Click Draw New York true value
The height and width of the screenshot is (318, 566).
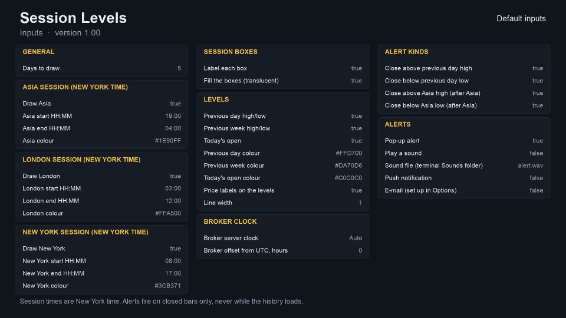point(176,249)
